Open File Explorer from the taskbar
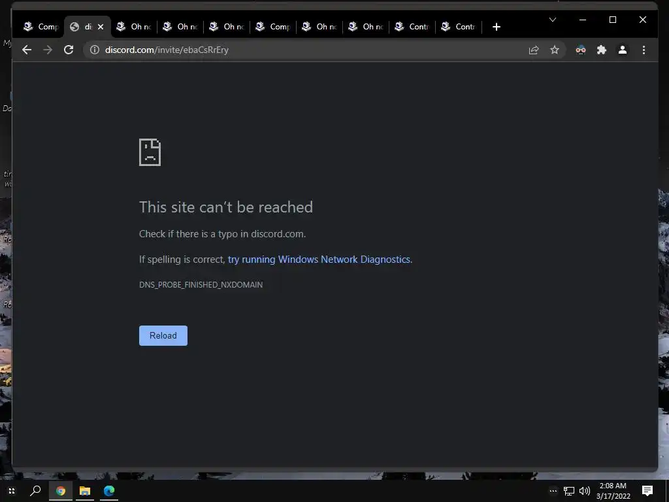This screenshot has height=502, width=669. point(85,491)
